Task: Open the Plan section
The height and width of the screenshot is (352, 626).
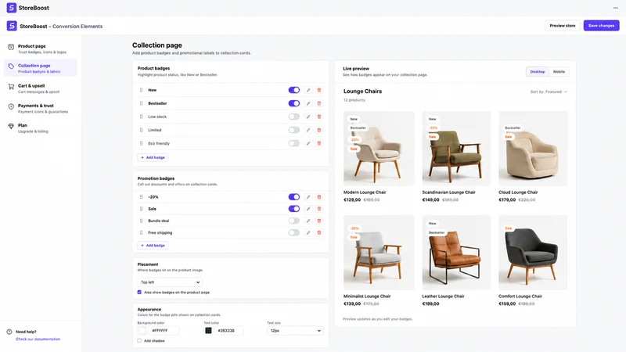Action: pyautogui.click(x=41, y=128)
